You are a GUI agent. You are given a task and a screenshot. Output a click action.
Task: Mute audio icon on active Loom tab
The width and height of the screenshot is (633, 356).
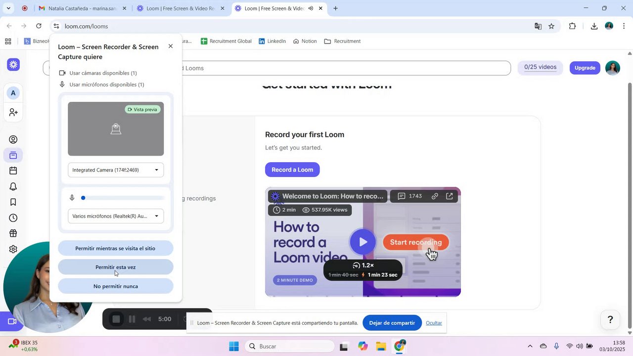[311, 8]
